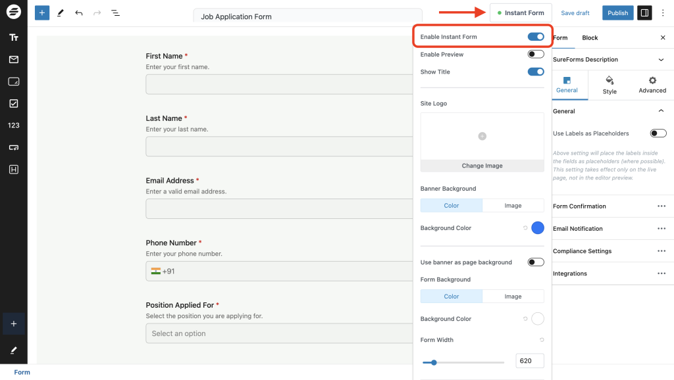Open the document overview list icon
This screenshot has height=380, width=674.
115,12
